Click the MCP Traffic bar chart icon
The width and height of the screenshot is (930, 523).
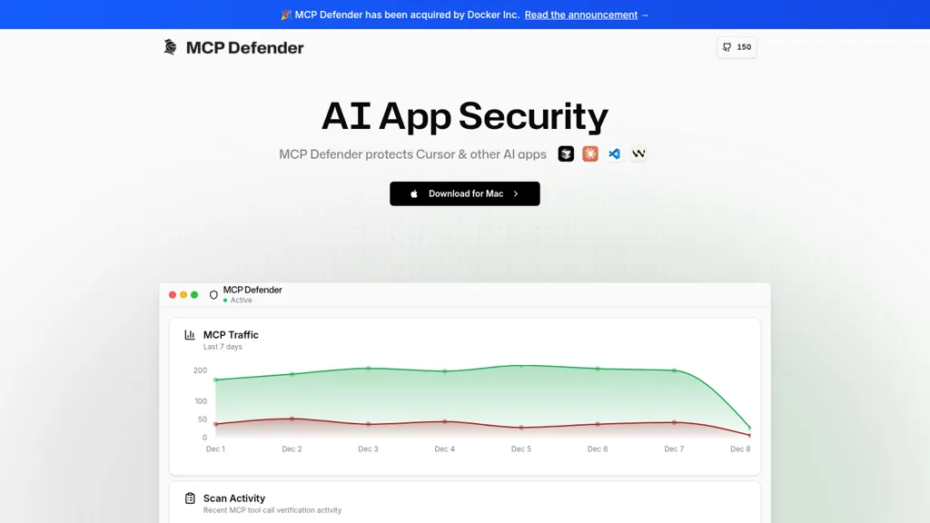coord(190,335)
